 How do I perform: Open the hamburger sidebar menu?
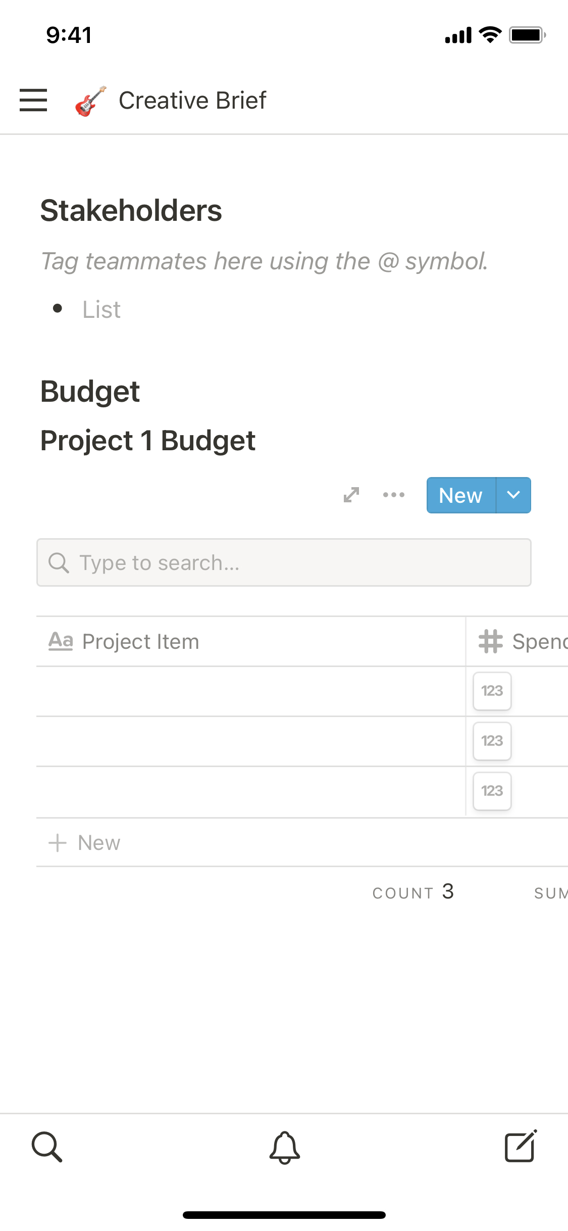[x=33, y=100]
